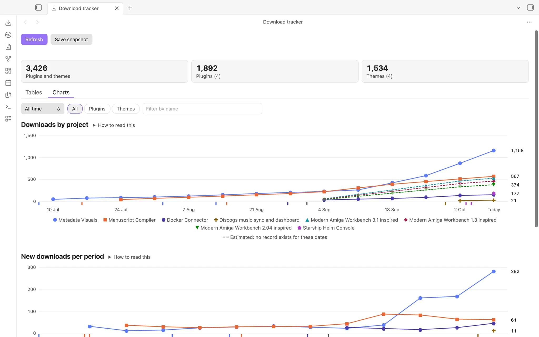This screenshot has width=539, height=337.
Task: Toggle Metadata Visuals legend swatch
Action: (x=55, y=220)
